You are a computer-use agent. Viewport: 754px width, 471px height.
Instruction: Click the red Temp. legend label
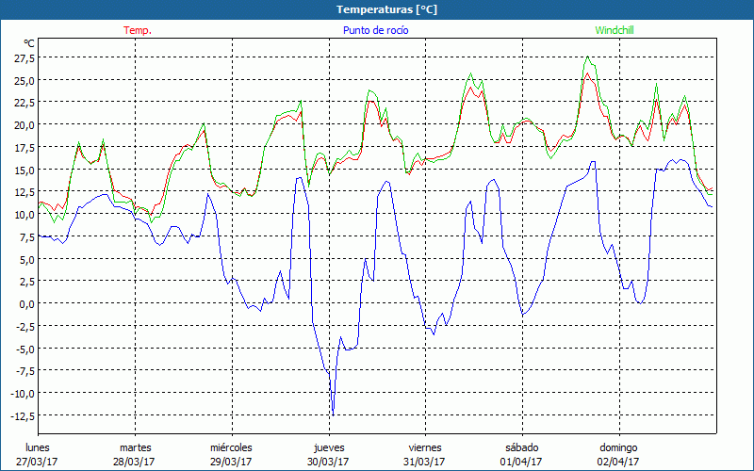pyautogui.click(x=138, y=30)
